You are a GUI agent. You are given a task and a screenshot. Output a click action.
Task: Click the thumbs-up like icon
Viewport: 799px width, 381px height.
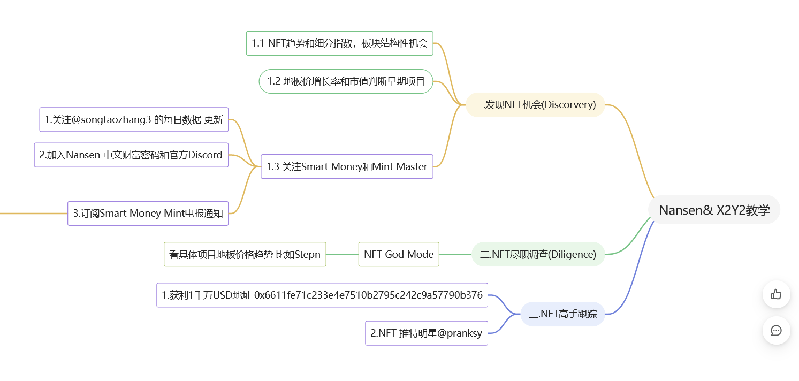click(x=777, y=294)
